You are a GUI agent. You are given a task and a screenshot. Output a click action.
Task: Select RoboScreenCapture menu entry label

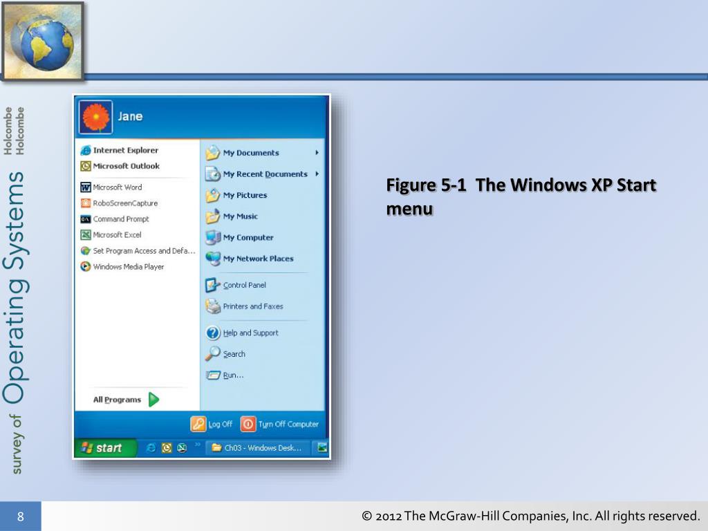[x=126, y=203]
